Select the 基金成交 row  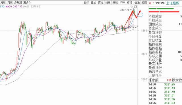point(165,28)
